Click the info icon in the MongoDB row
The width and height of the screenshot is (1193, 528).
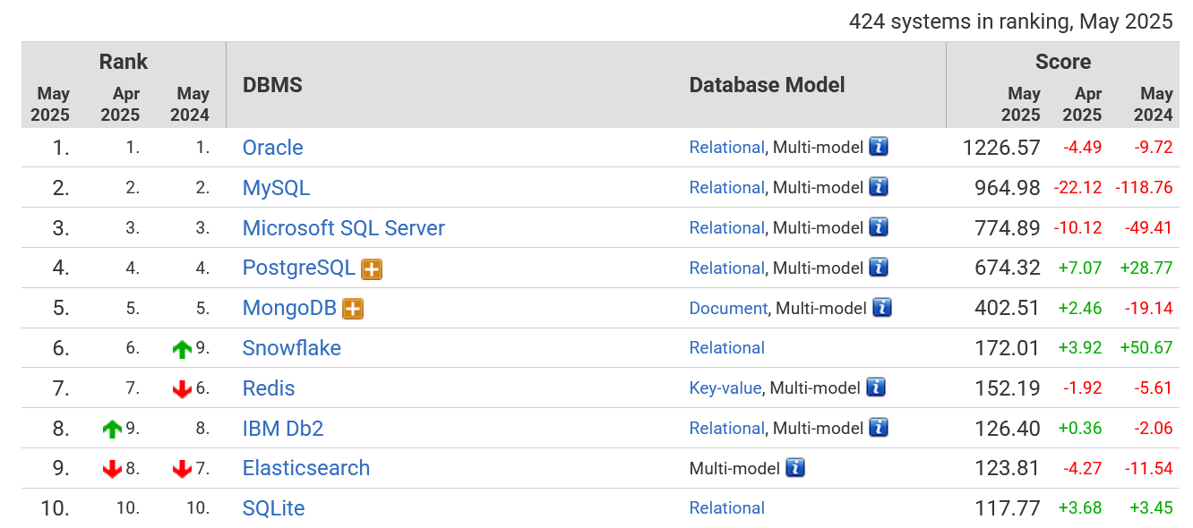882,308
